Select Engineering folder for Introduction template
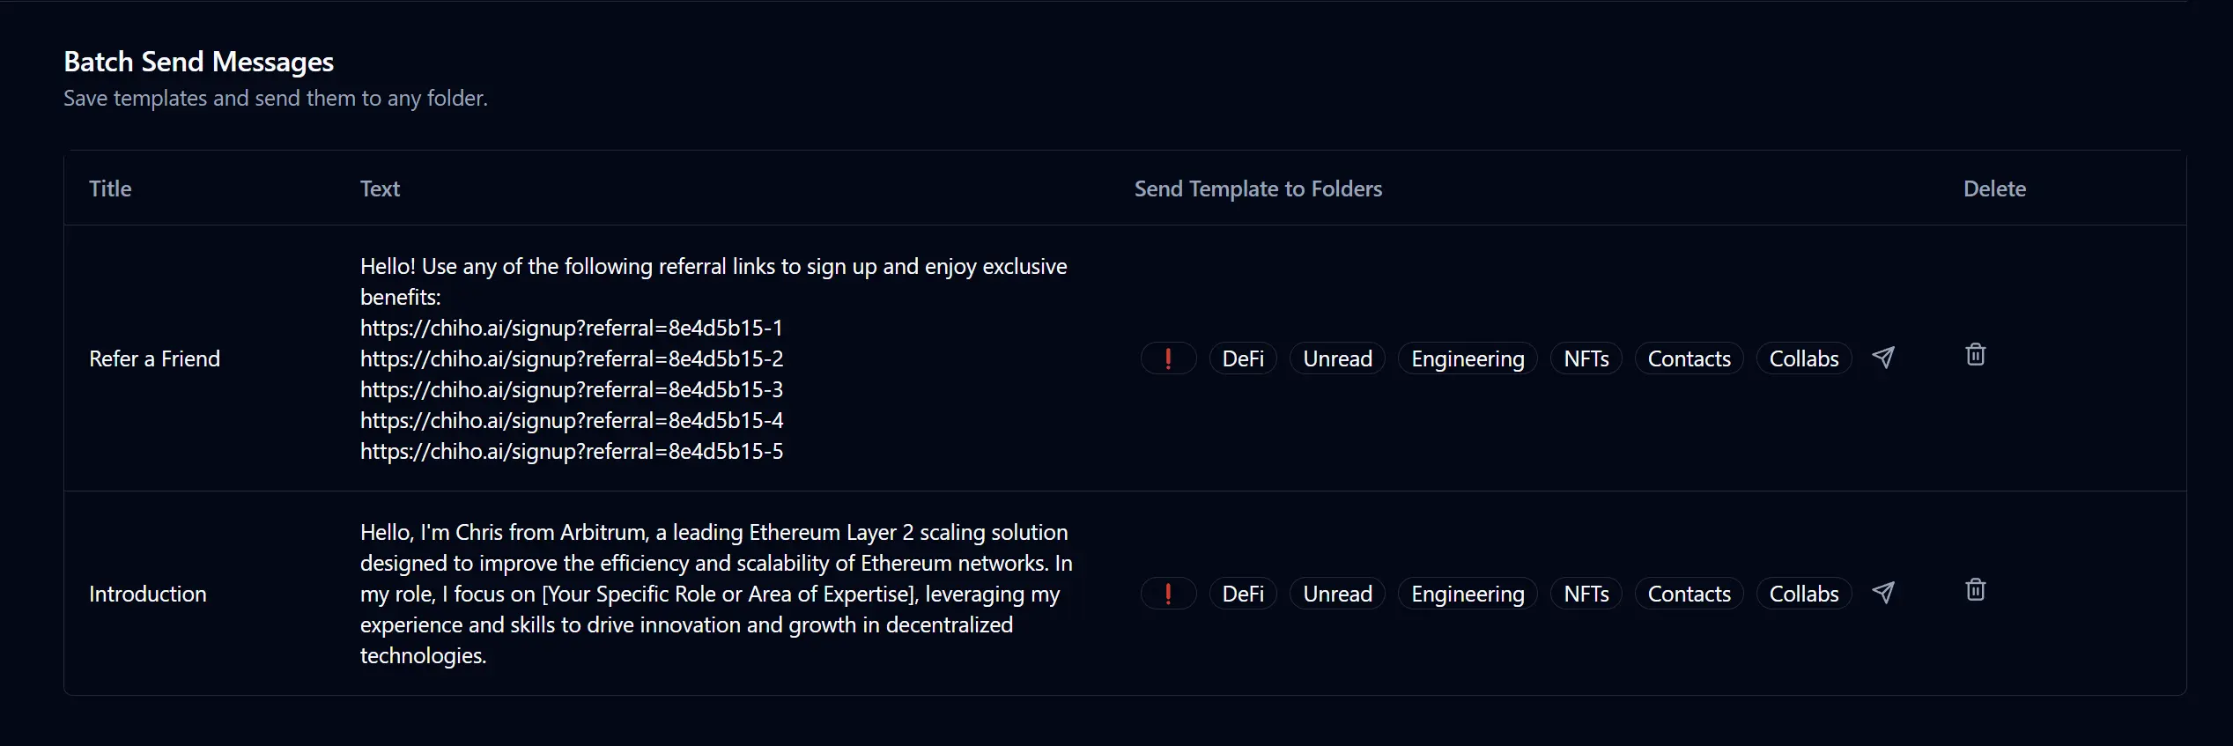2233x746 pixels. pos(1468,594)
